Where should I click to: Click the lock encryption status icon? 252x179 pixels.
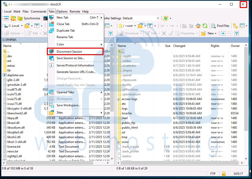(224, 174)
